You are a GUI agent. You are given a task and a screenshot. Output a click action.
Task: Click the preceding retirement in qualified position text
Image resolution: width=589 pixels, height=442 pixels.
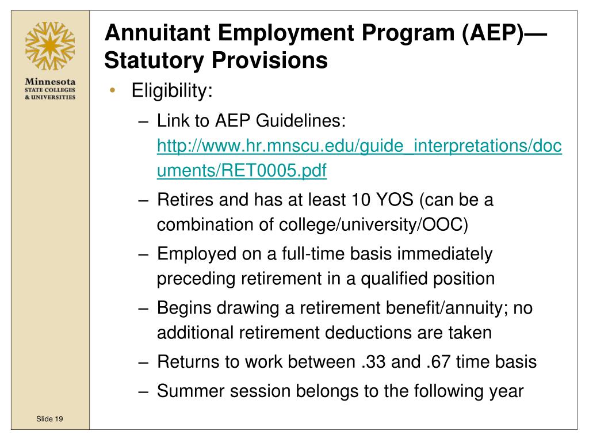[x=326, y=279]
